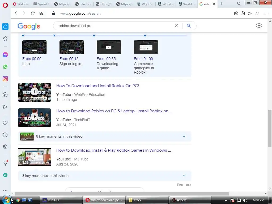Viewport: 272px width, 204px height.
Task: Play the WebPro Education 3:35 video thumbnail
Action: (35, 92)
